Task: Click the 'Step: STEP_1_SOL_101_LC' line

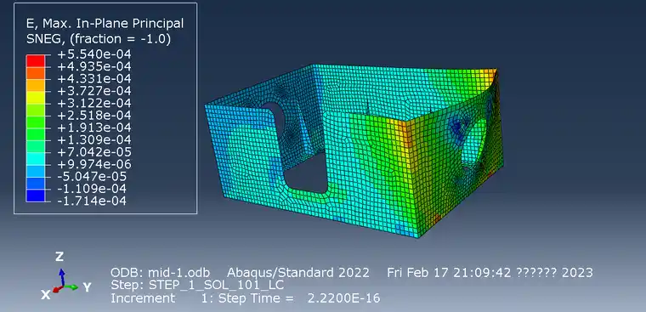Action: (197, 285)
